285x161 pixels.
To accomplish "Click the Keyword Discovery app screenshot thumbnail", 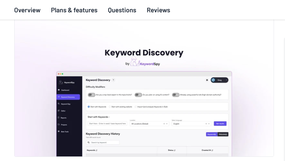I will [144, 114].
